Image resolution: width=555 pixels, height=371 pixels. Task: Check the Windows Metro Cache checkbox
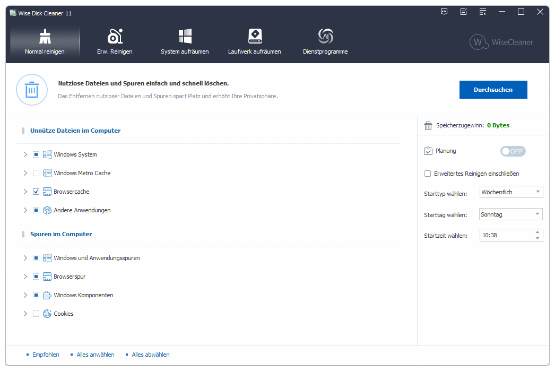click(36, 173)
